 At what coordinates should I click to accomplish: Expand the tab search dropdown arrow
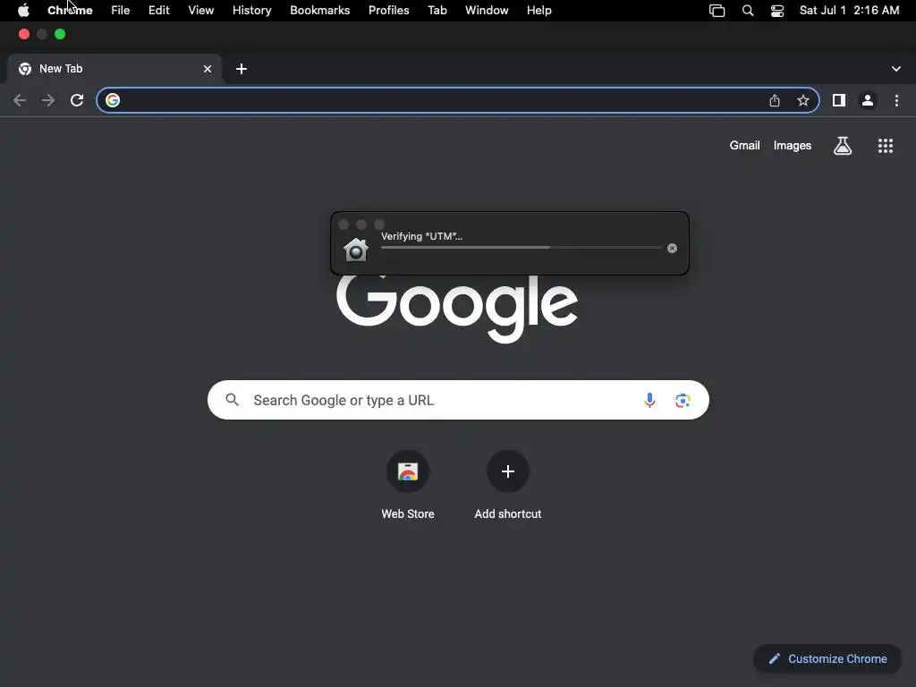896,69
